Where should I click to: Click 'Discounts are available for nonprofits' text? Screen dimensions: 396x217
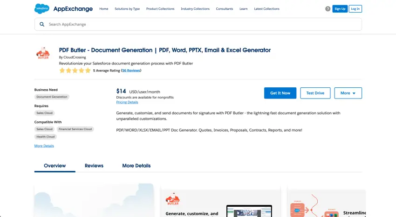[145, 97]
